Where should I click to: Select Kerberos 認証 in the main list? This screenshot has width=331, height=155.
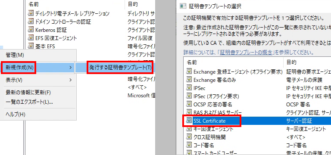point(51,30)
